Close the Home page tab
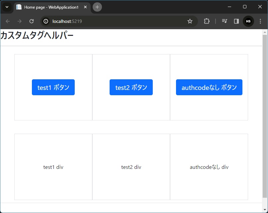 [85, 7]
